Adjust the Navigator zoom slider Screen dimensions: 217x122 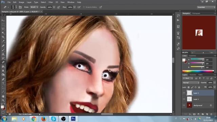tap(203, 53)
